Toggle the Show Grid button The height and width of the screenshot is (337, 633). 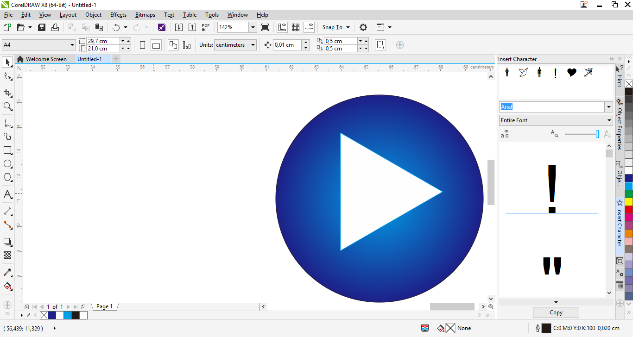pyautogui.click(x=296, y=27)
